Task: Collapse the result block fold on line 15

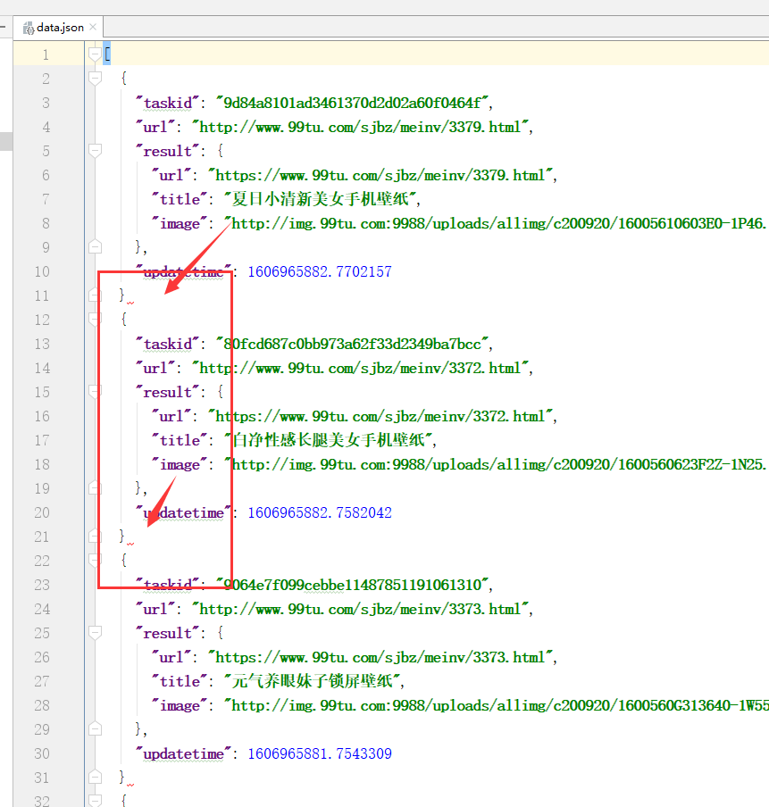Action: tap(95, 392)
